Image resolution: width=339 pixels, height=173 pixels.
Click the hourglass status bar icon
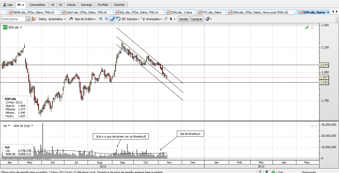260,172
